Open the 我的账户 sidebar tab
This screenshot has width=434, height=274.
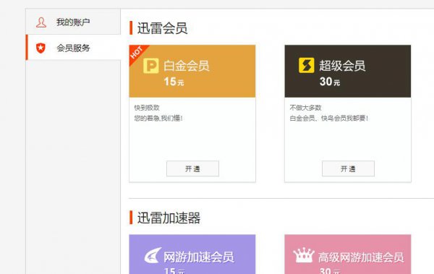[x=73, y=22]
